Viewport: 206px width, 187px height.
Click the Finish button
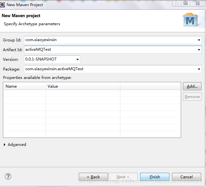pos(155,177)
